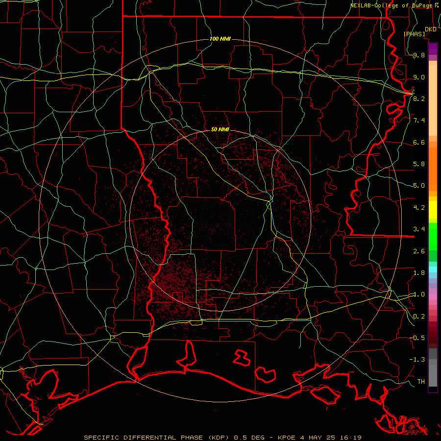Click the TH label on the color scale
Image resolution: width=441 pixels, height=441 pixels.
pos(421,382)
